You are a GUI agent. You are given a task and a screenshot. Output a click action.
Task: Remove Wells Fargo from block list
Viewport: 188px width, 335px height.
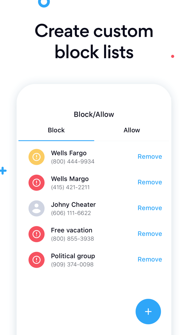(x=150, y=156)
